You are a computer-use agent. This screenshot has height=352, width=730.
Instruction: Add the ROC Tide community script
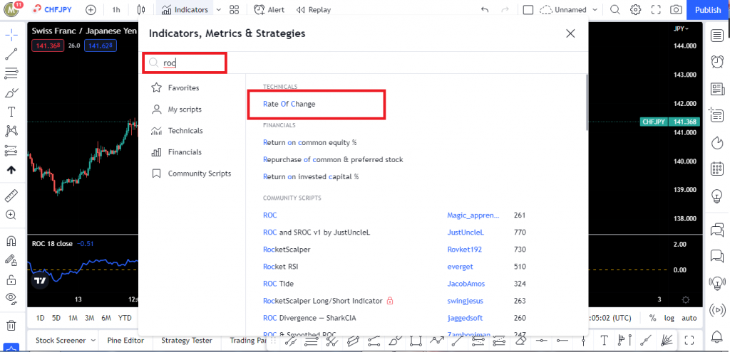(278, 284)
